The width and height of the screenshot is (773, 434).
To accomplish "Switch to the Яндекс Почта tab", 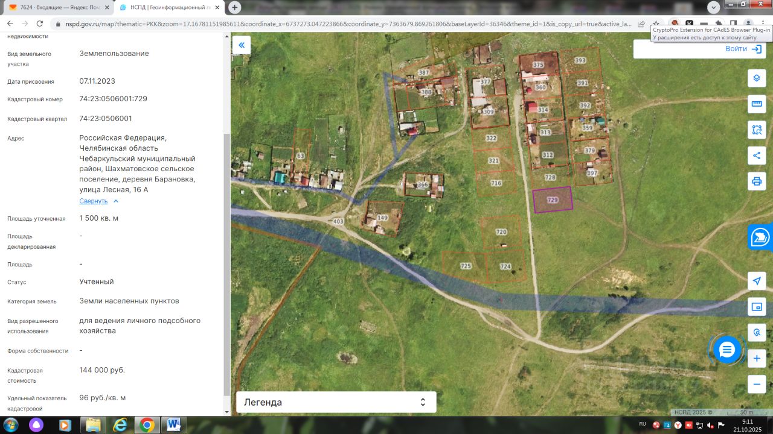I will point(59,7).
